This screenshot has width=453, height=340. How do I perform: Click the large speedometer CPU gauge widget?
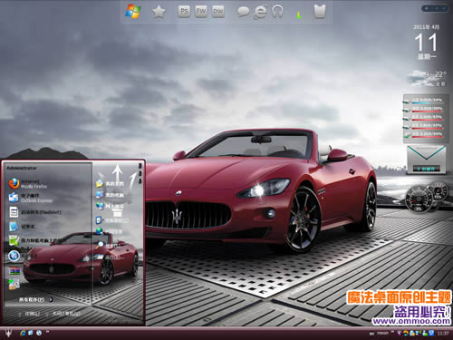[419, 199]
